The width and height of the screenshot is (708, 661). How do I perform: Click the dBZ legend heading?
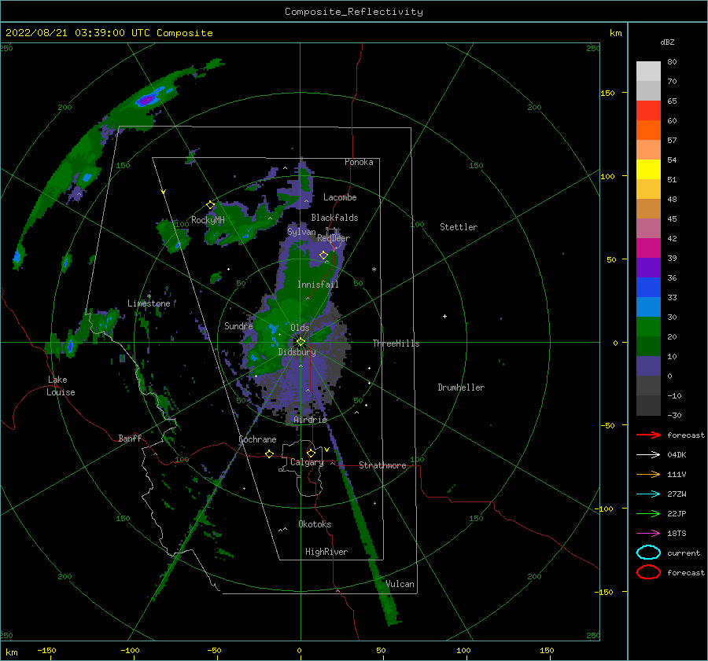pos(667,42)
